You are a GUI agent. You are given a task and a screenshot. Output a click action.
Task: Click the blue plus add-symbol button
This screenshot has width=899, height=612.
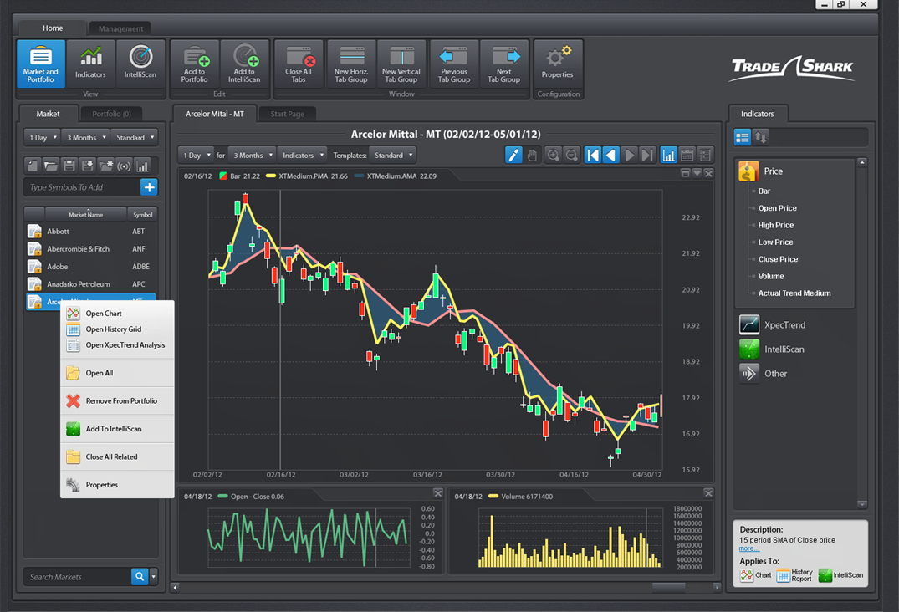point(149,187)
